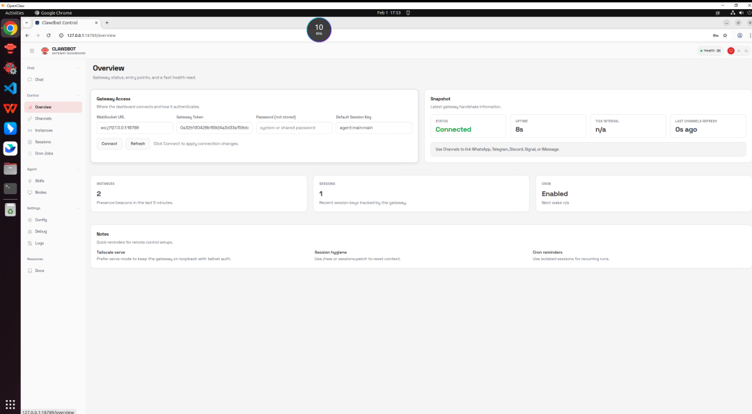The image size is (752, 414).
Task: Open the Chrome profile avatar
Action: 739,35
